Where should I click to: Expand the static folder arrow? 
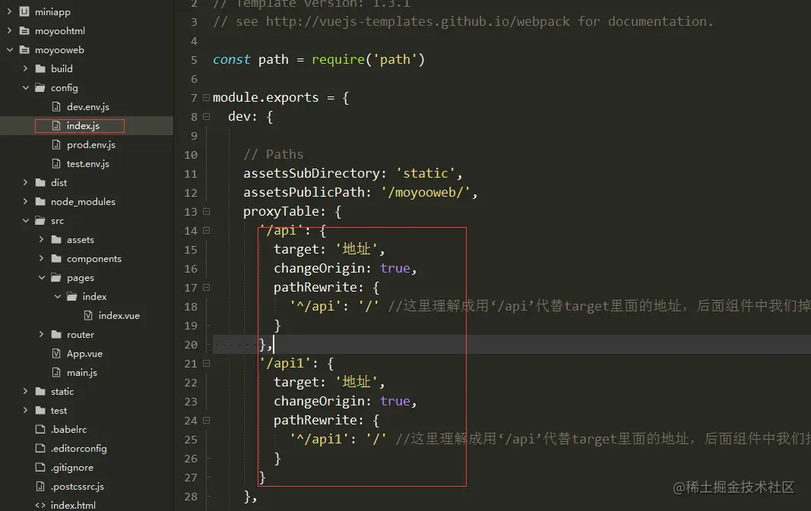(25, 391)
